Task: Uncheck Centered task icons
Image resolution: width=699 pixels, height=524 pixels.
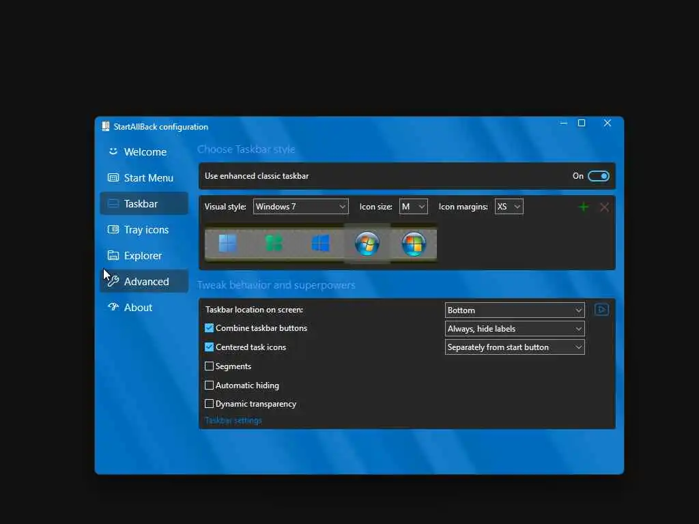Action: point(209,347)
